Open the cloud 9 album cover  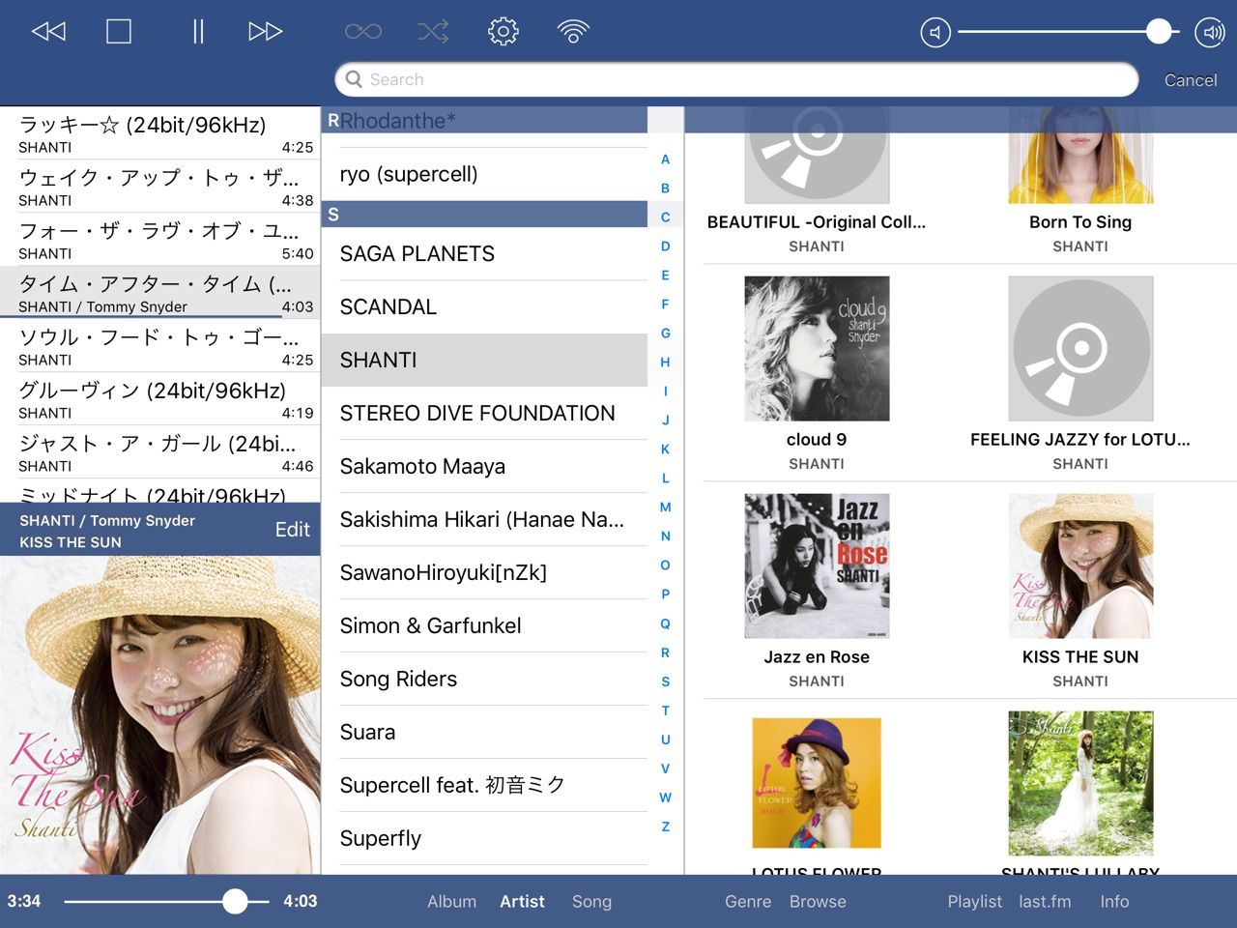(817, 348)
